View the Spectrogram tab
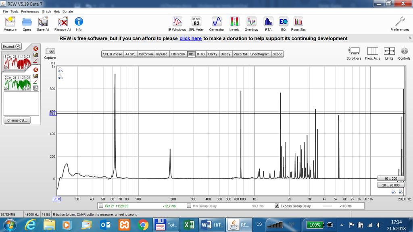413x232 pixels. click(x=260, y=54)
